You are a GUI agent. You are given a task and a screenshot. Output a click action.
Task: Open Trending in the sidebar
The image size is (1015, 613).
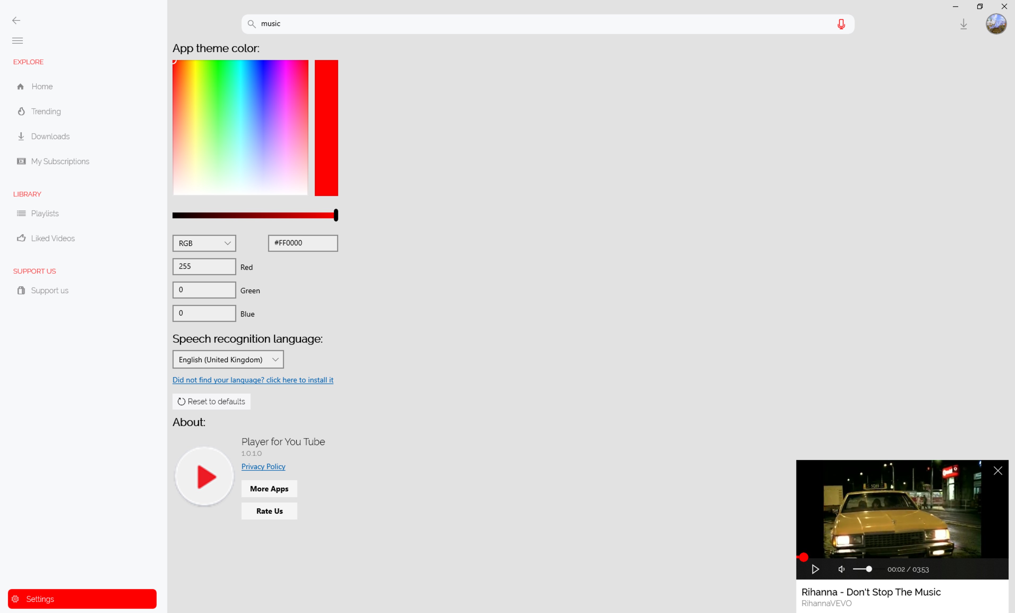click(x=46, y=111)
